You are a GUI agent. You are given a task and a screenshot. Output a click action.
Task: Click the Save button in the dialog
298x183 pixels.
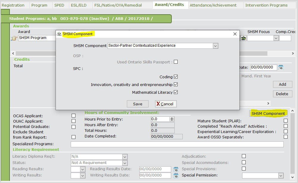[138, 104]
